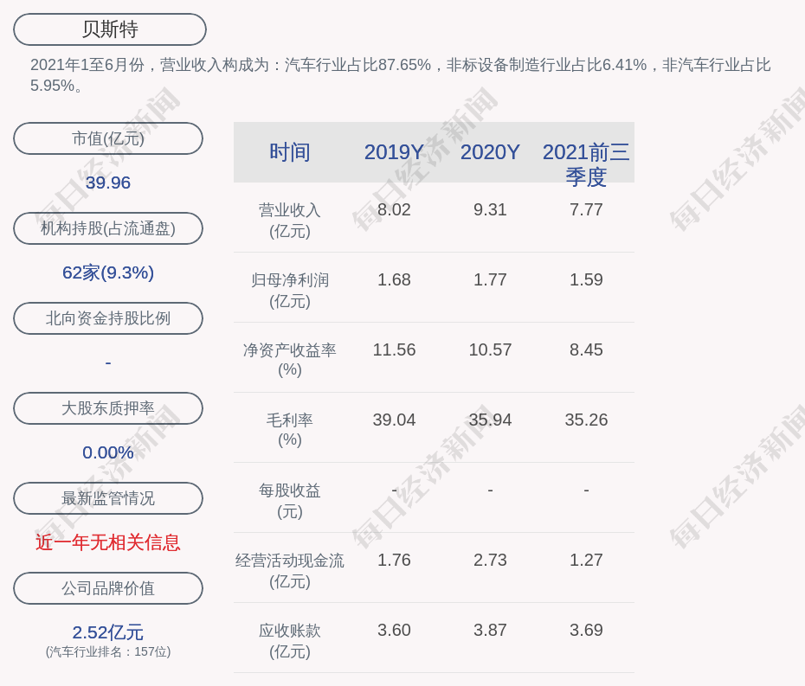Select ROE value 11.56
Image resolution: width=805 pixels, height=686 pixels.
[394, 350]
